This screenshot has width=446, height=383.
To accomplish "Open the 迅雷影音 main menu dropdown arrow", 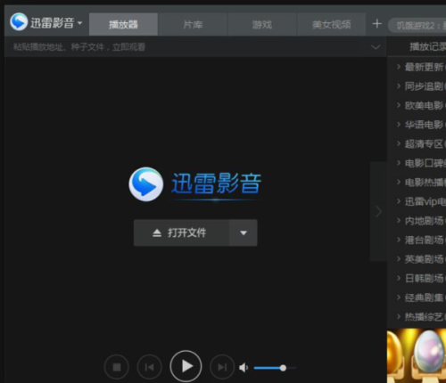I will tap(79, 23).
